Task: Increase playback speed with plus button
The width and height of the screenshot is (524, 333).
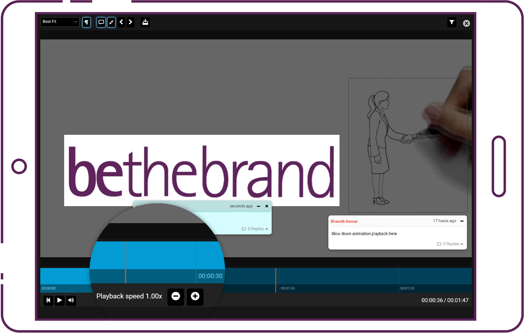Action: 195,297
